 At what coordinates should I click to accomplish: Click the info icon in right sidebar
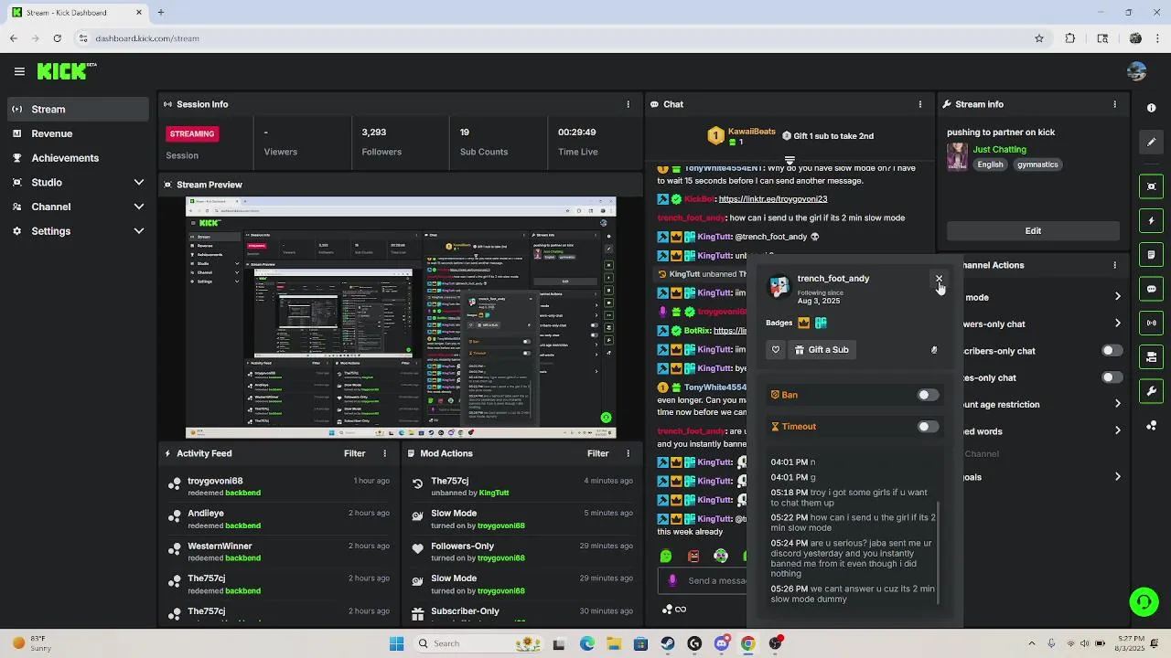tap(1151, 108)
